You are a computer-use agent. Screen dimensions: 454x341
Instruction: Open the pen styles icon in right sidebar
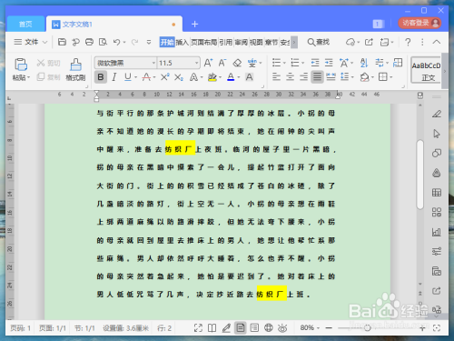pyautogui.click(x=437, y=114)
